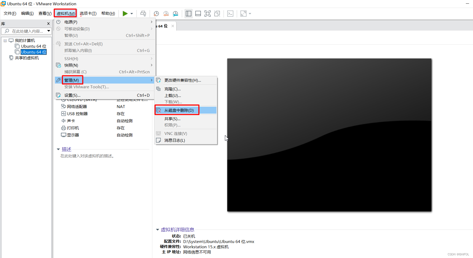Close the library panel with X

(48, 24)
